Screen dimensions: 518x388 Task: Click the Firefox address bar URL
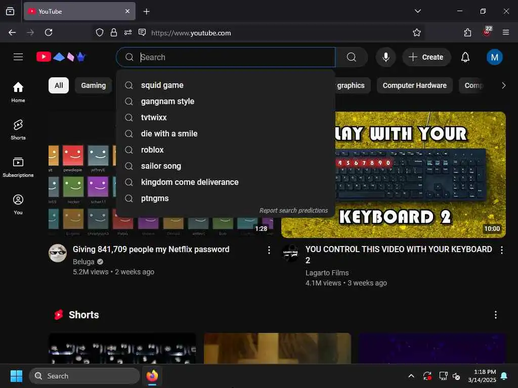[191, 33]
